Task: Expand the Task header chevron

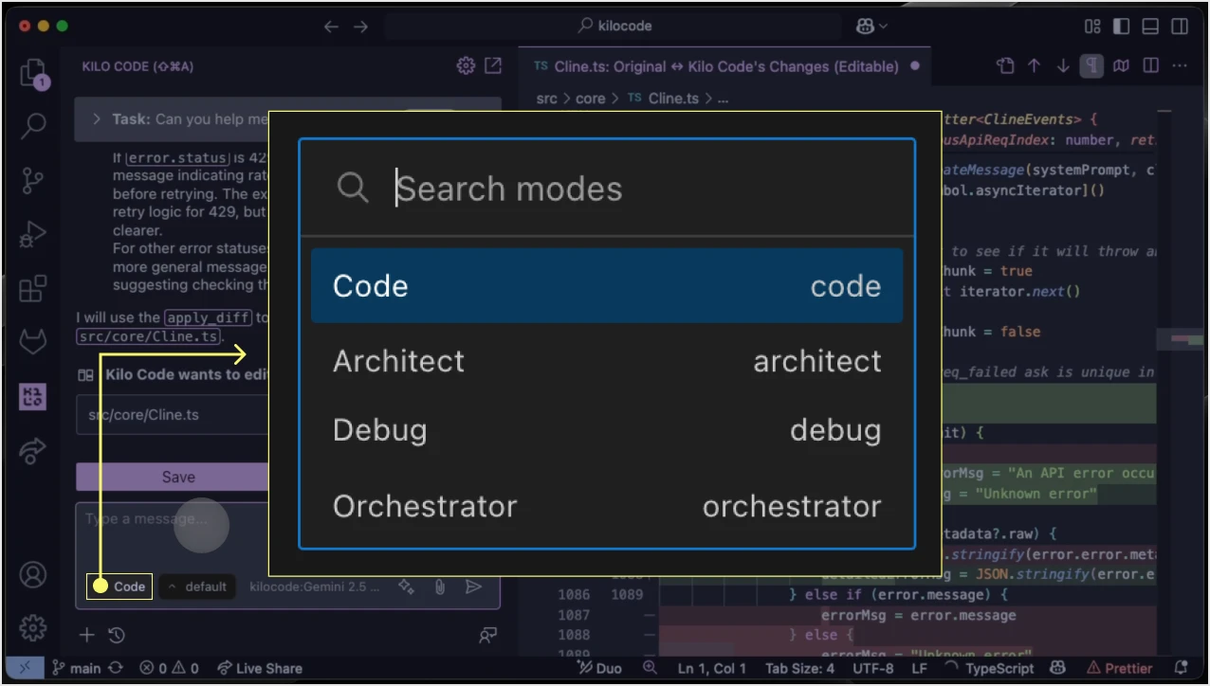Action: click(97, 119)
